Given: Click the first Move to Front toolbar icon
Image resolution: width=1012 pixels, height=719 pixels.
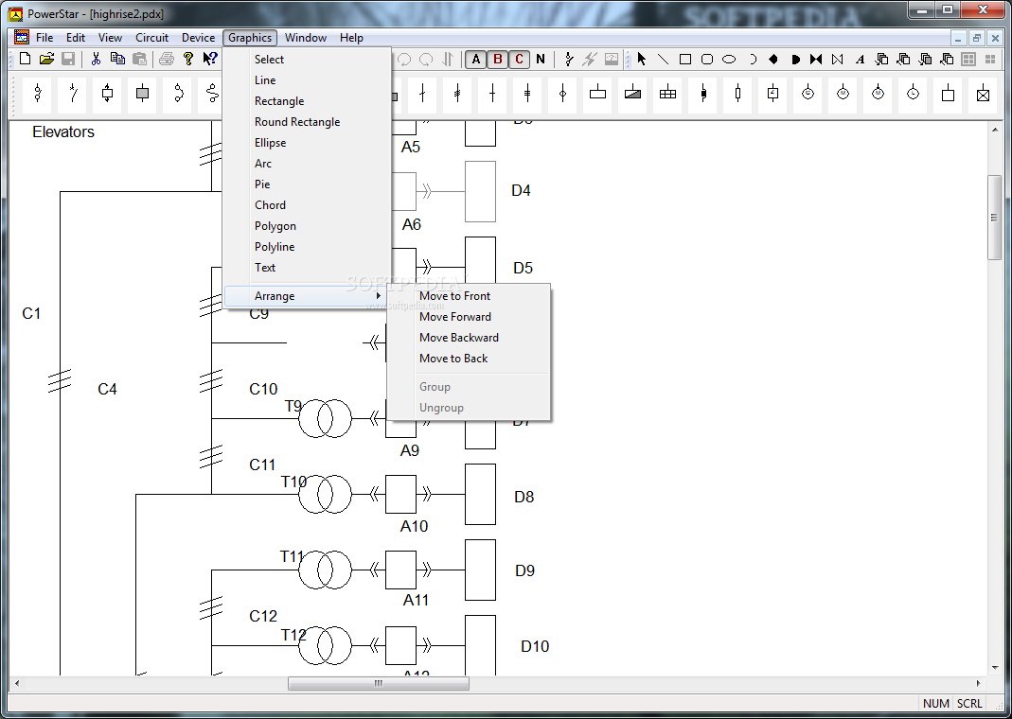Looking at the screenshot, I should click(x=881, y=60).
